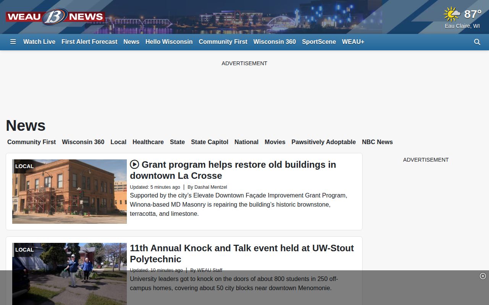Show State news category
The height and width of the screenshot is (305, 489).
(177, 142)
